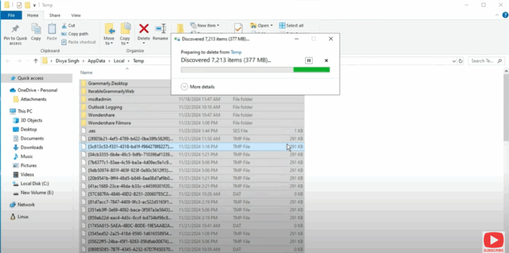This screenshot has height=253, width=509.
Task: Switch to the View ribbon tab
Action: 76,15
